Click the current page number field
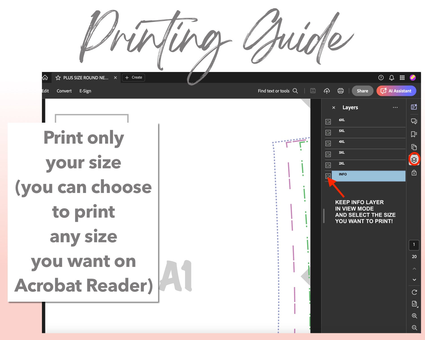Image resolution: width=425 pixels, height=340 pixels. [414, 245]
